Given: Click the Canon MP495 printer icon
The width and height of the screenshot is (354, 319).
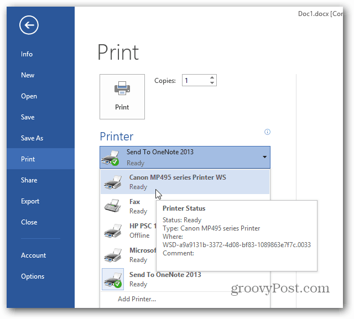Looking at the screenshot, I should pos(113,182).
